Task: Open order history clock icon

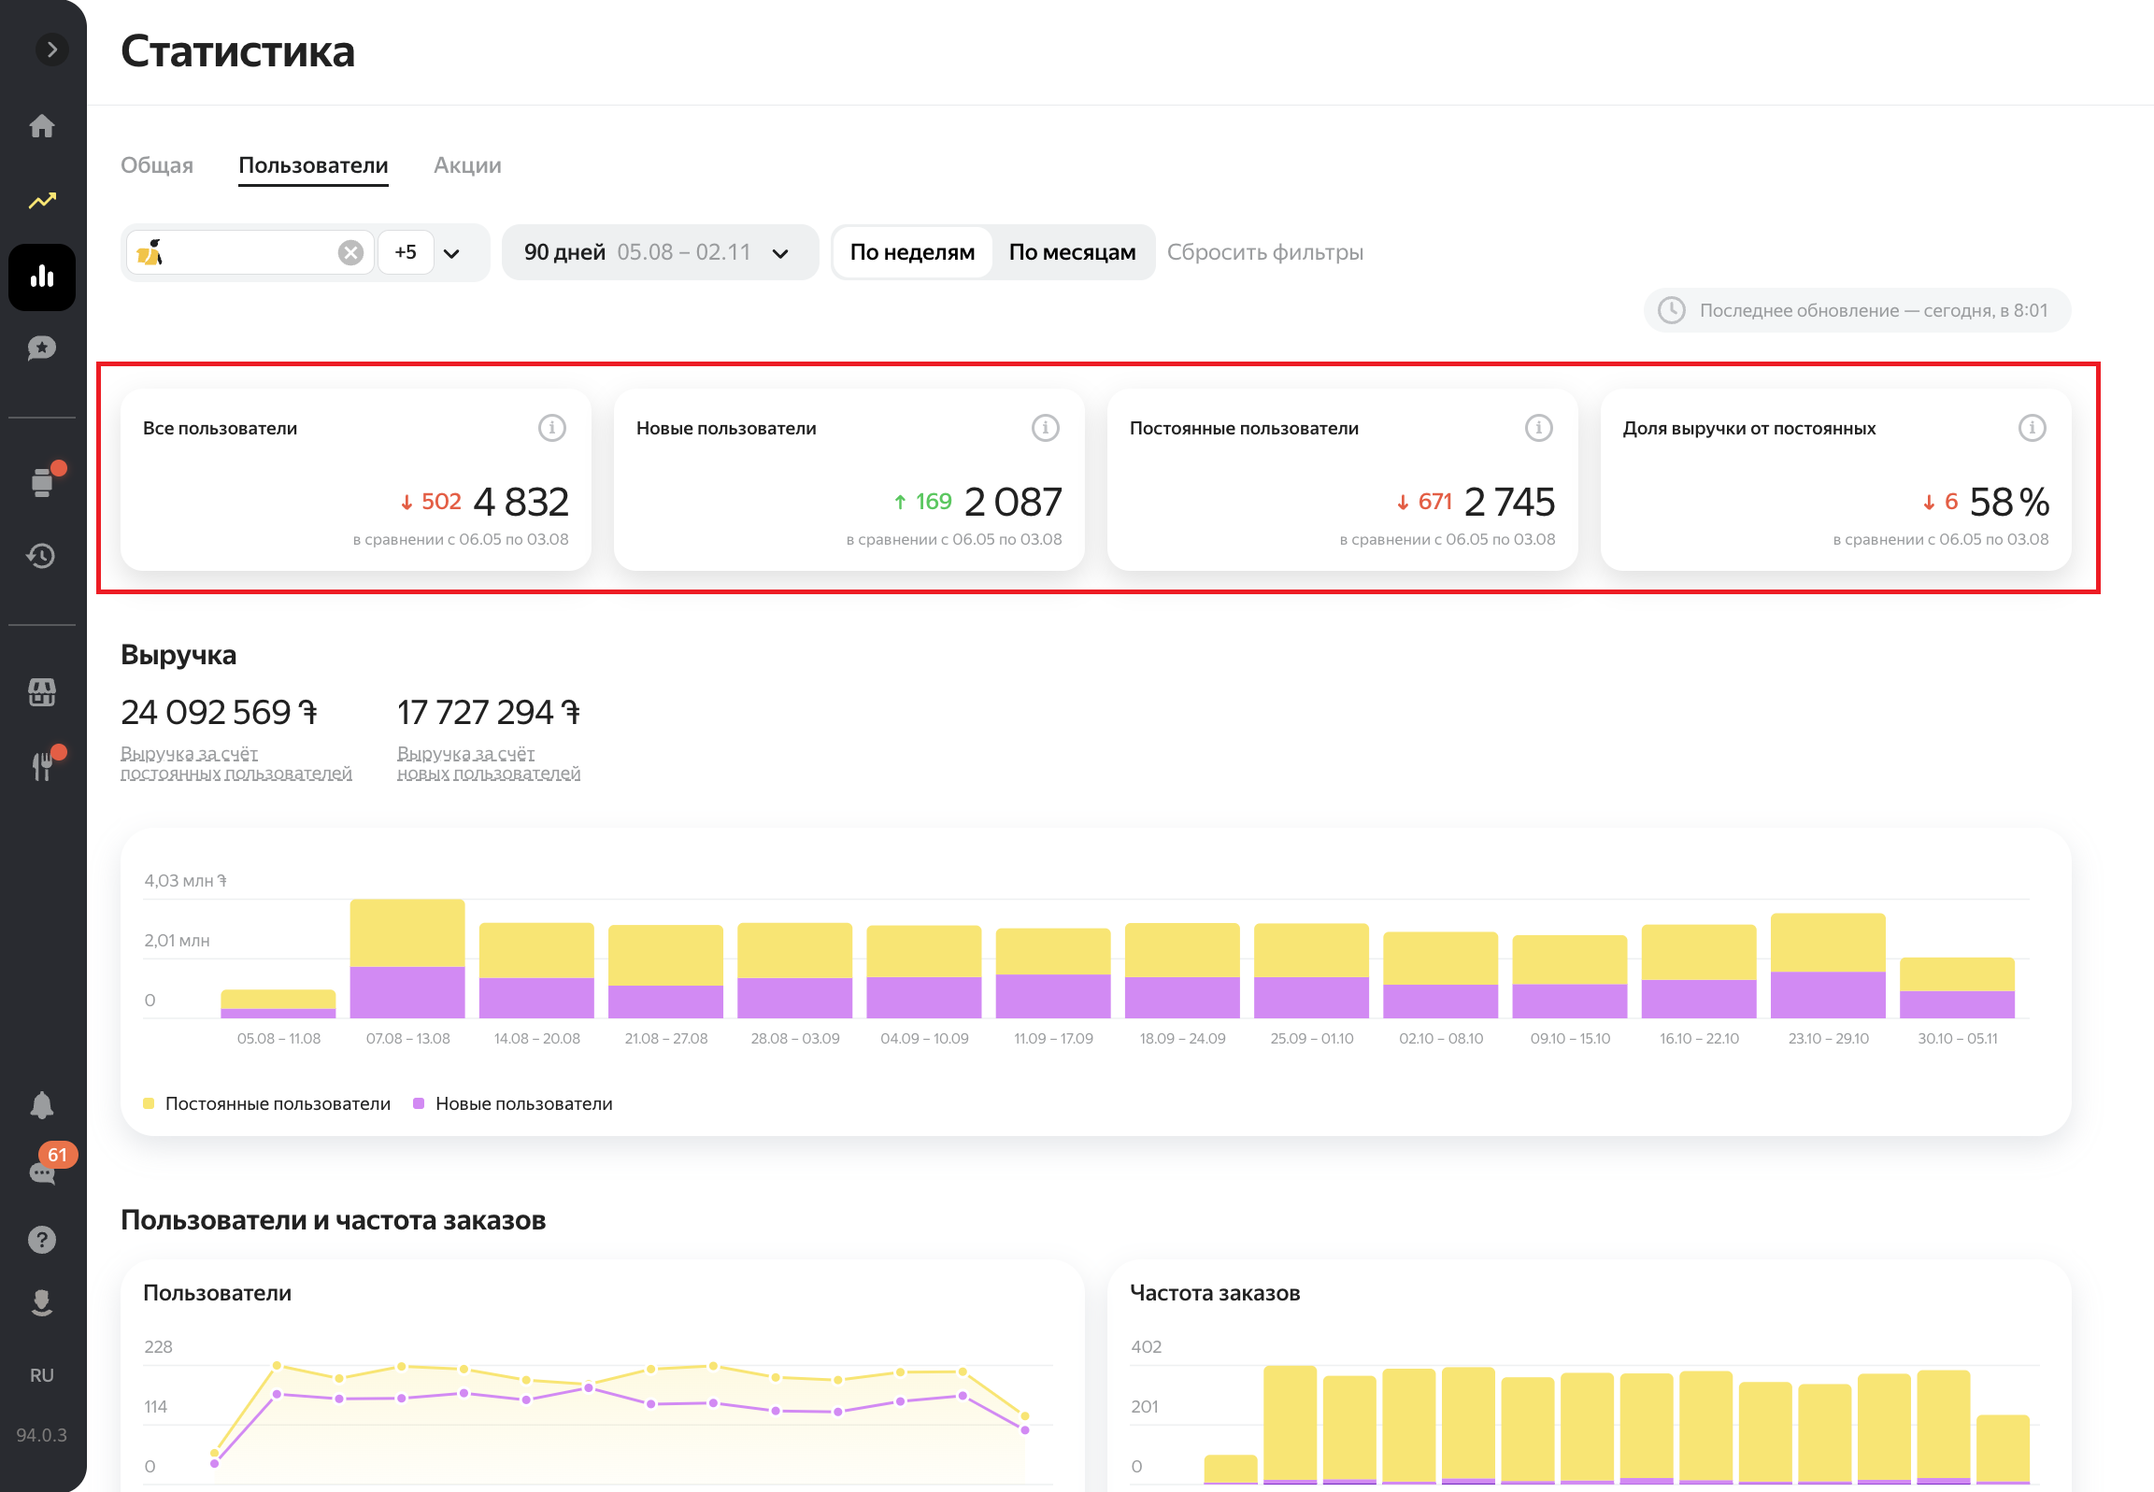Action: [42, 556]
